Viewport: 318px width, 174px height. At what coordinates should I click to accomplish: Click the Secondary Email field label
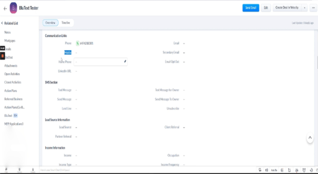click(171, 53)
